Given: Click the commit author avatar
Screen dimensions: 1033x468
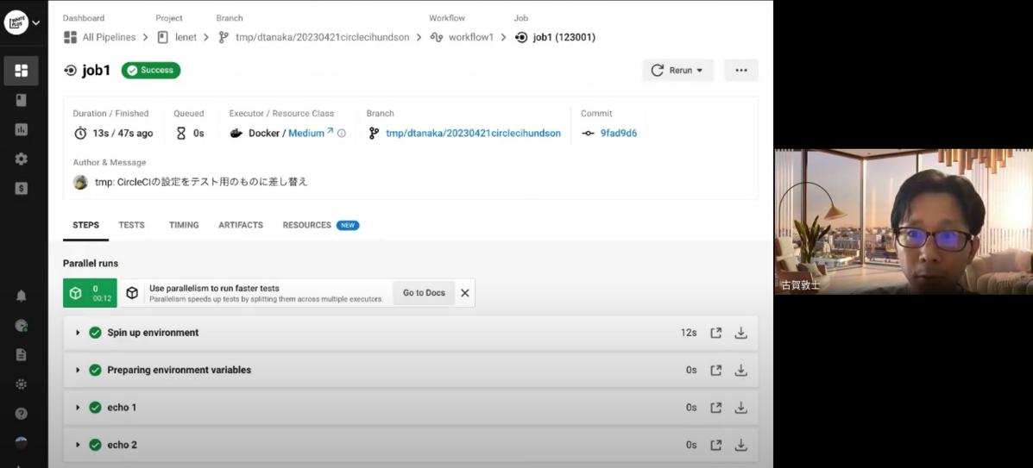Looking at the screenshot, I should pyautogui.click(x=80, y=183).
